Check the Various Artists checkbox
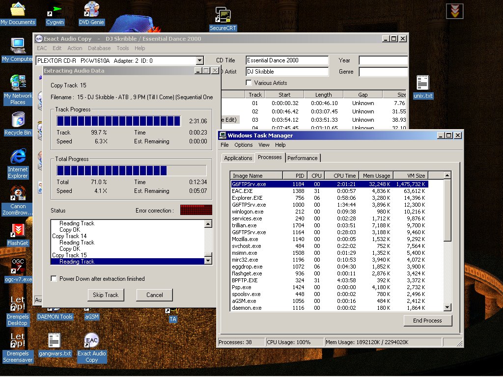The height and width of the screenshot is (377, 503). tap(249, 83)
